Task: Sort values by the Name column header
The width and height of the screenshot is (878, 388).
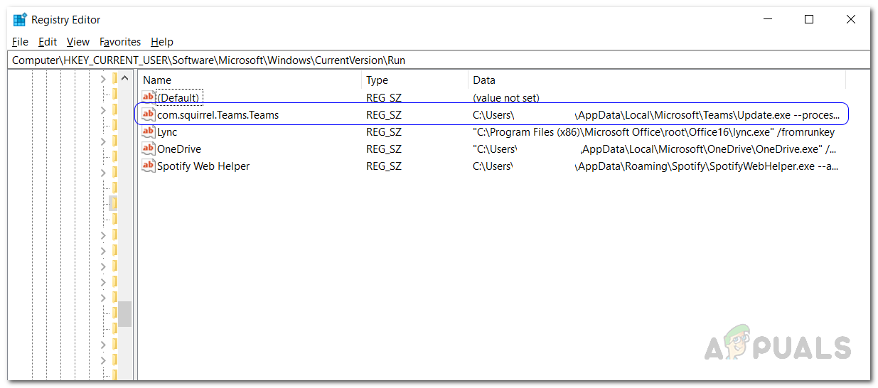Action: click(249, 80)
